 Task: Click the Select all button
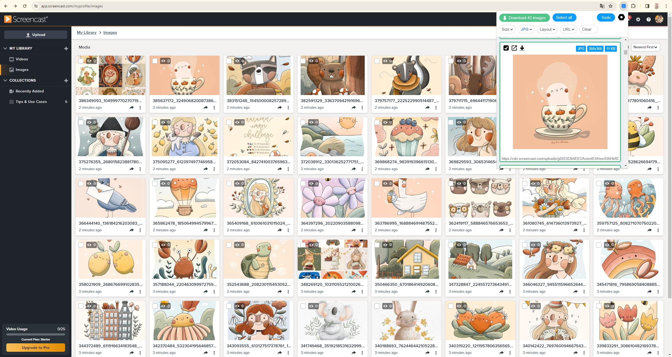coord(564,17)
